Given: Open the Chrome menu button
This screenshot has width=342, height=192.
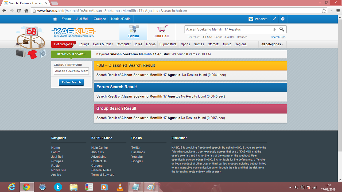Looking at the screenshot, I should [x=337, y=11].
